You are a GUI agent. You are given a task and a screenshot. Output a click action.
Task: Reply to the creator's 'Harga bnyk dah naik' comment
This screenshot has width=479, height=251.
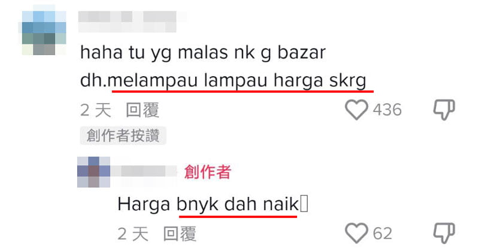pos(180,234)
